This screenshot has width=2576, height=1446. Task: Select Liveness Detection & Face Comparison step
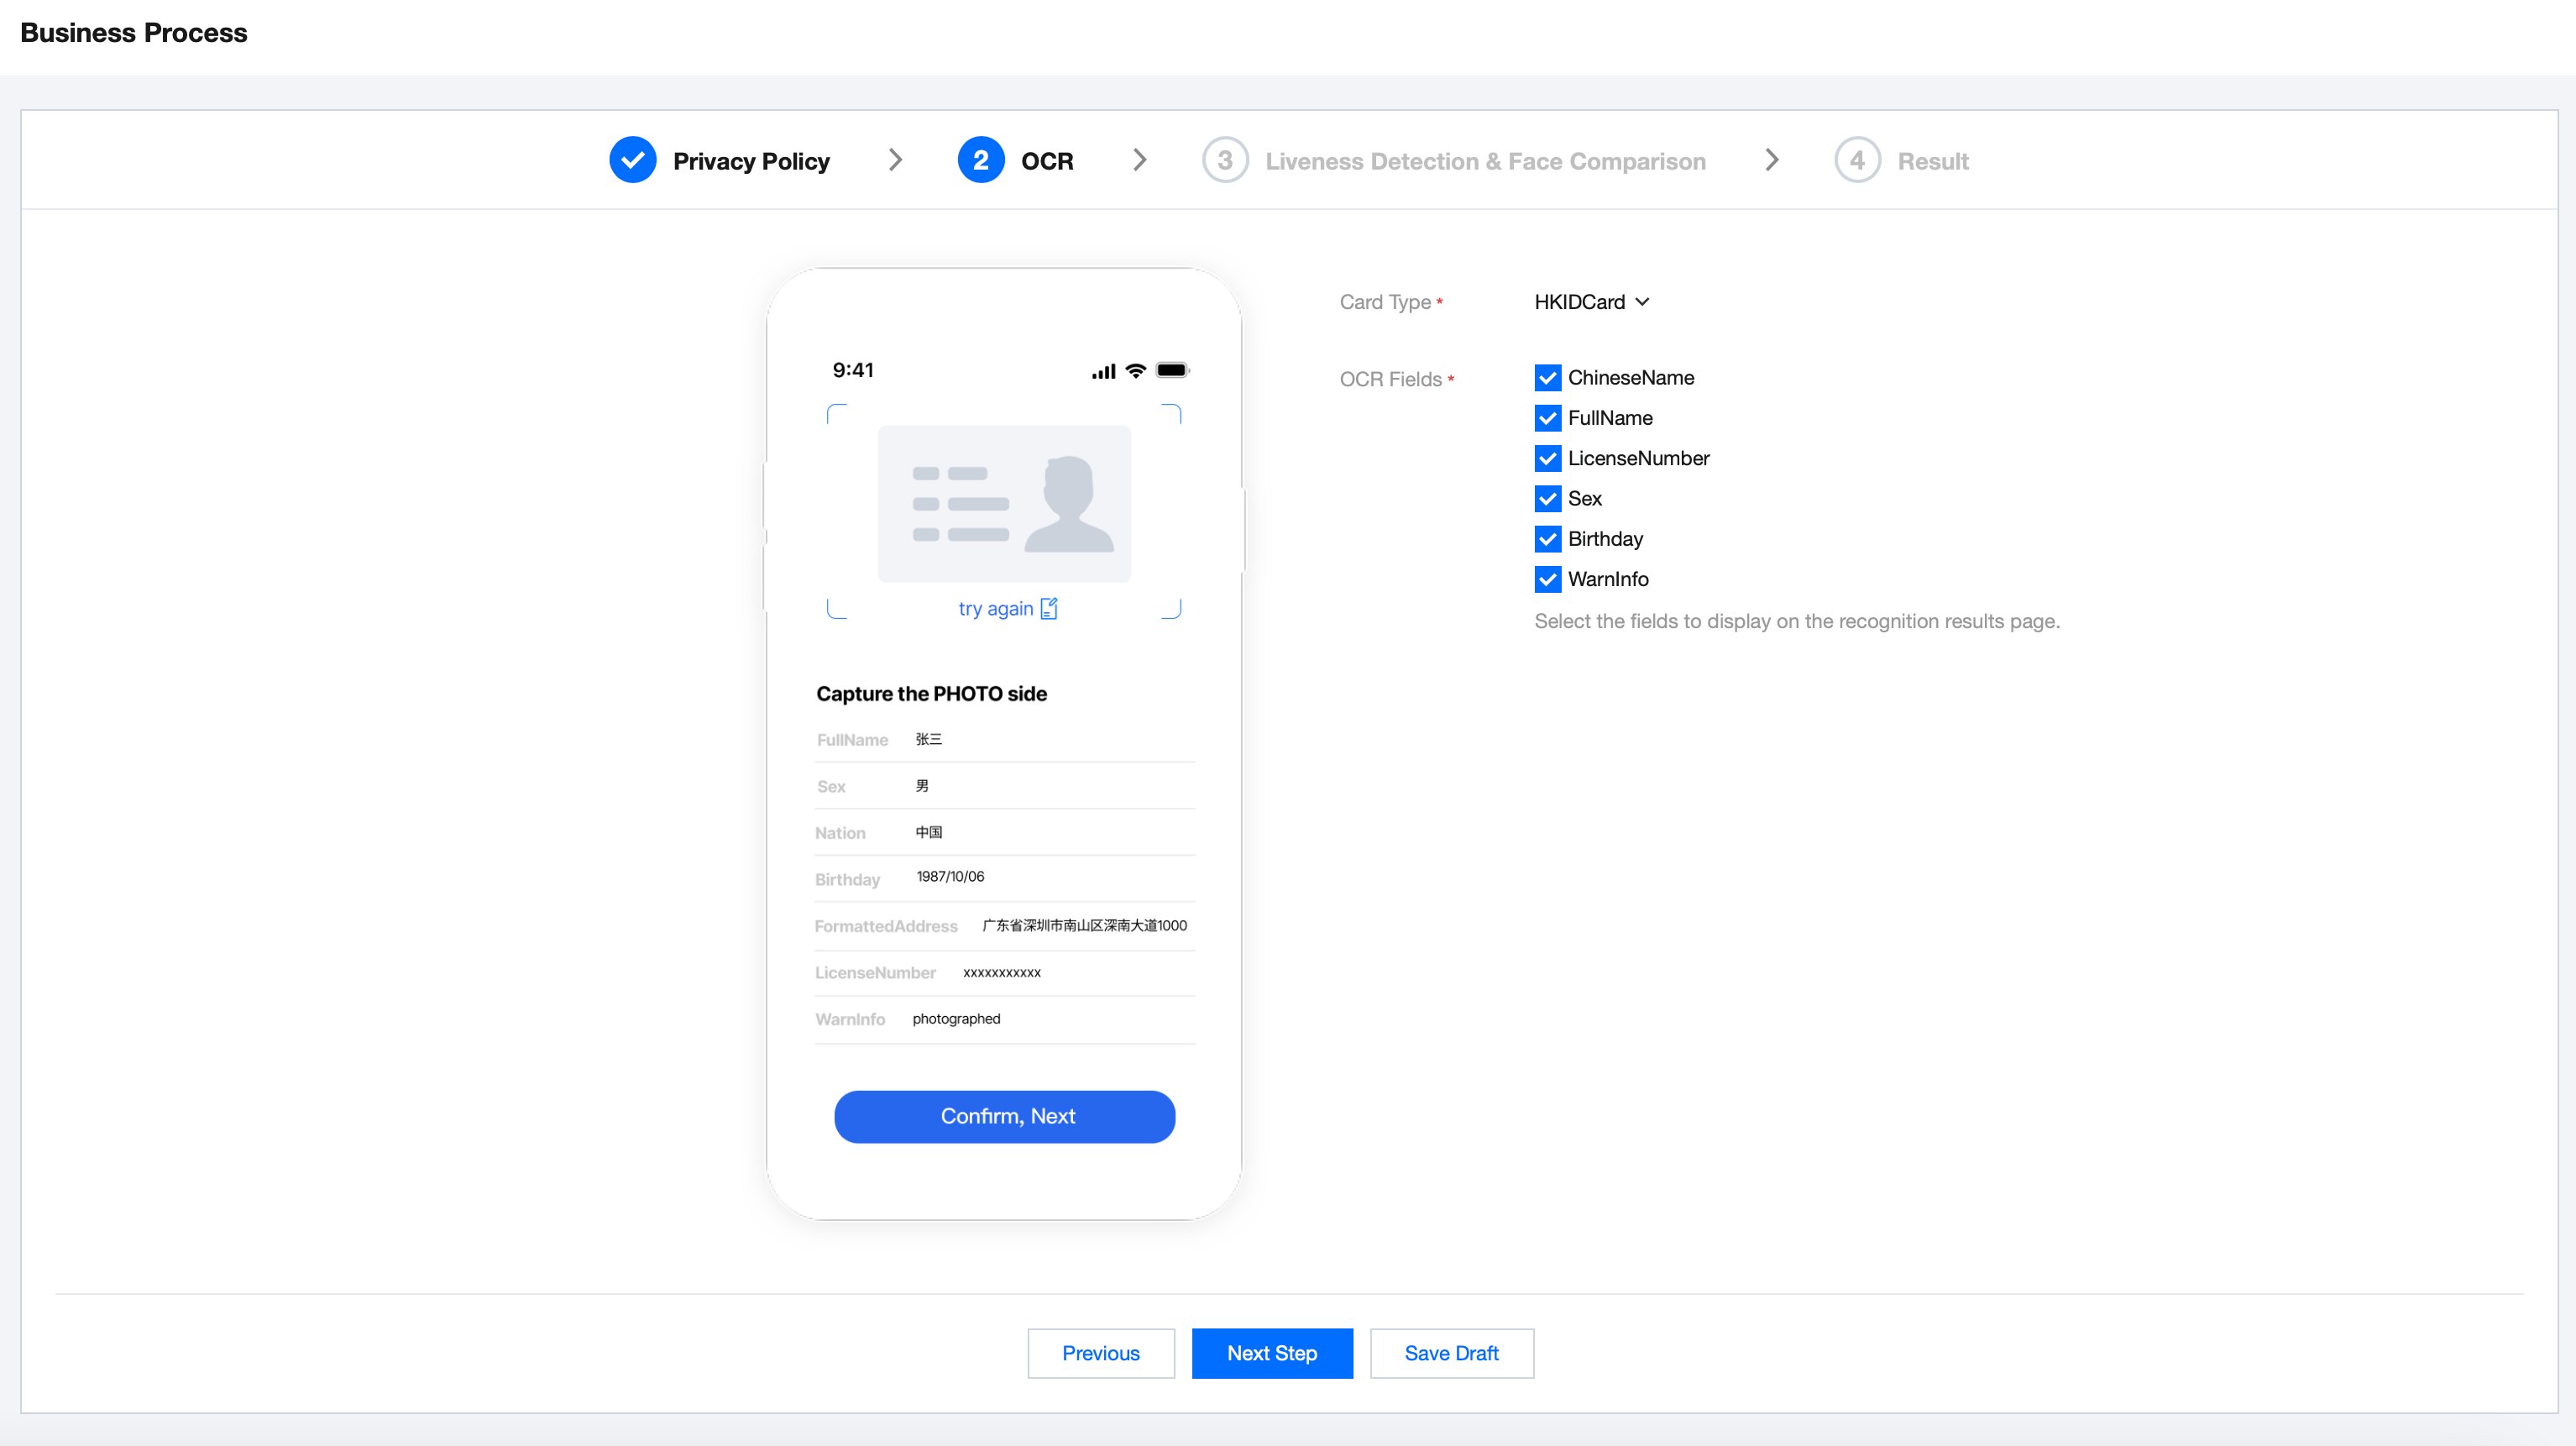[x=1484, y=161]
